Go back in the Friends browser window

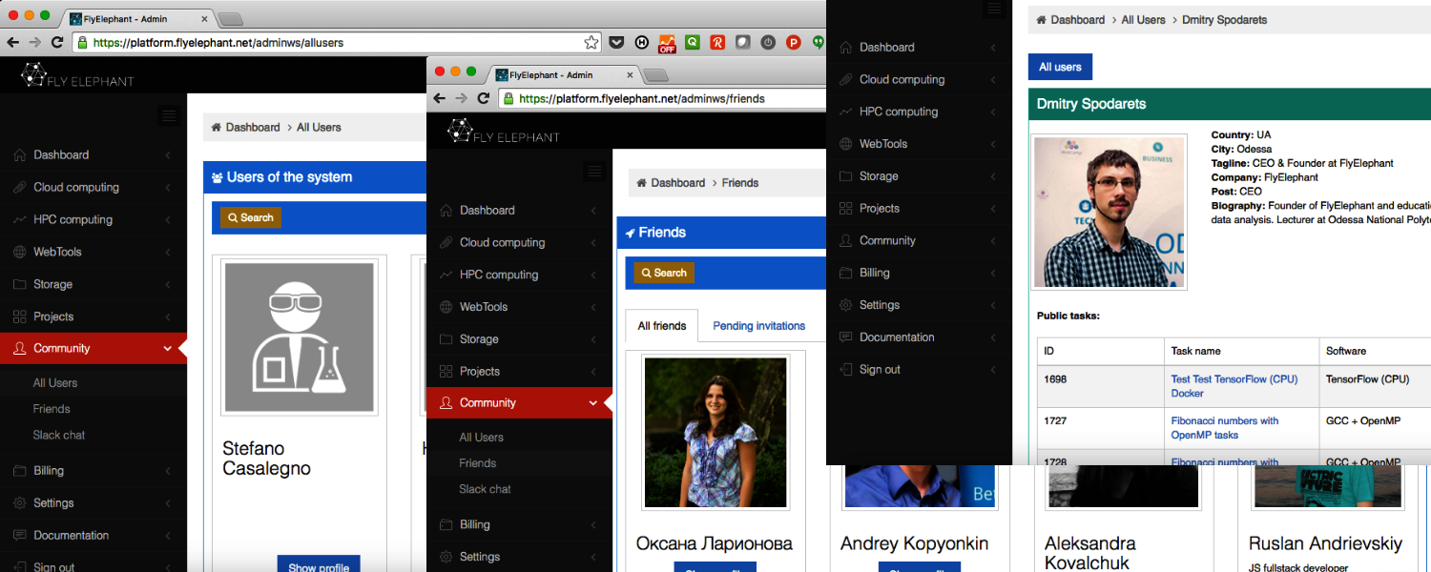[x=439, y=98]
